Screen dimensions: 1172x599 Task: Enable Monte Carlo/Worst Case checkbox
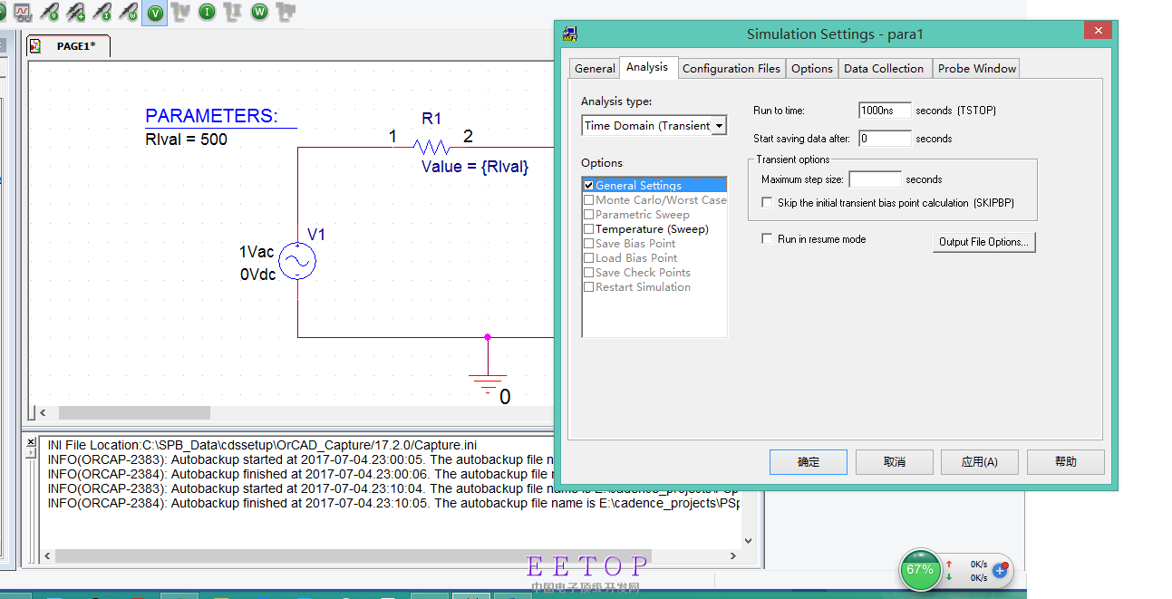(x=589, y=200)
